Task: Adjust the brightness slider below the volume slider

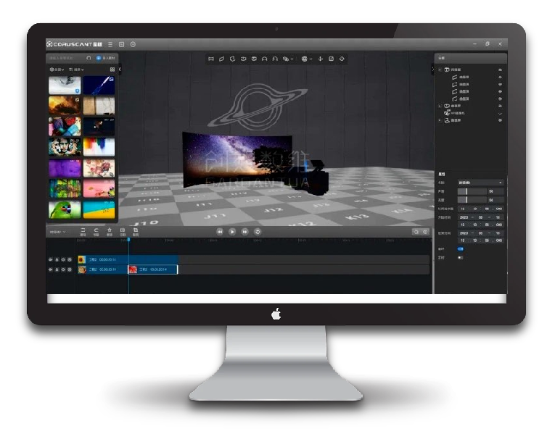Action: 472,200
